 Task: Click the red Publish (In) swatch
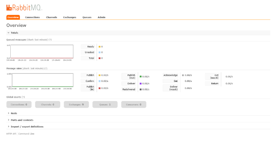(100, 88)
